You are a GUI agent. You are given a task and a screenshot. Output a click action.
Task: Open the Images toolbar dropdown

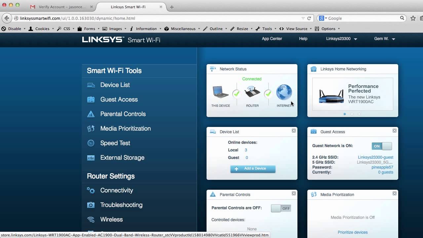[x=115, y=29]
